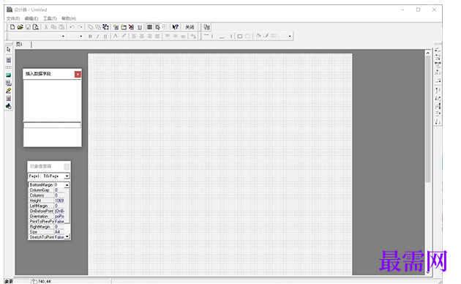
Task: Open the frame width dropdown
Action: pos(290,36)
